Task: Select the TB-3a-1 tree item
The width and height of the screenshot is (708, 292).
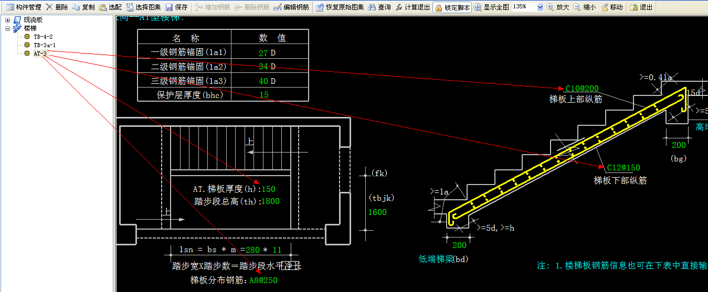Action: [45, 45]
